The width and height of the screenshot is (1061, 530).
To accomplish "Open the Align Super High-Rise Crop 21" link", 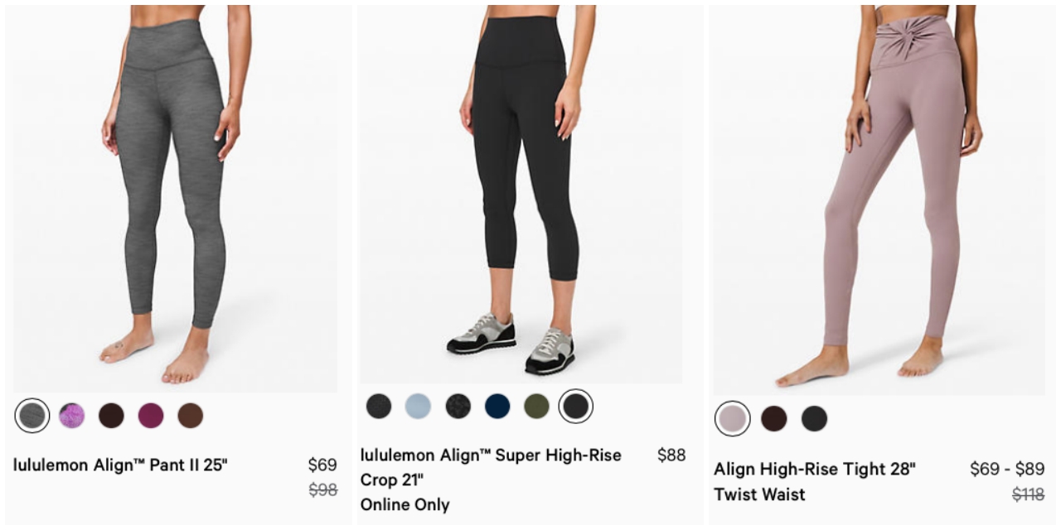I will [491, 467].
